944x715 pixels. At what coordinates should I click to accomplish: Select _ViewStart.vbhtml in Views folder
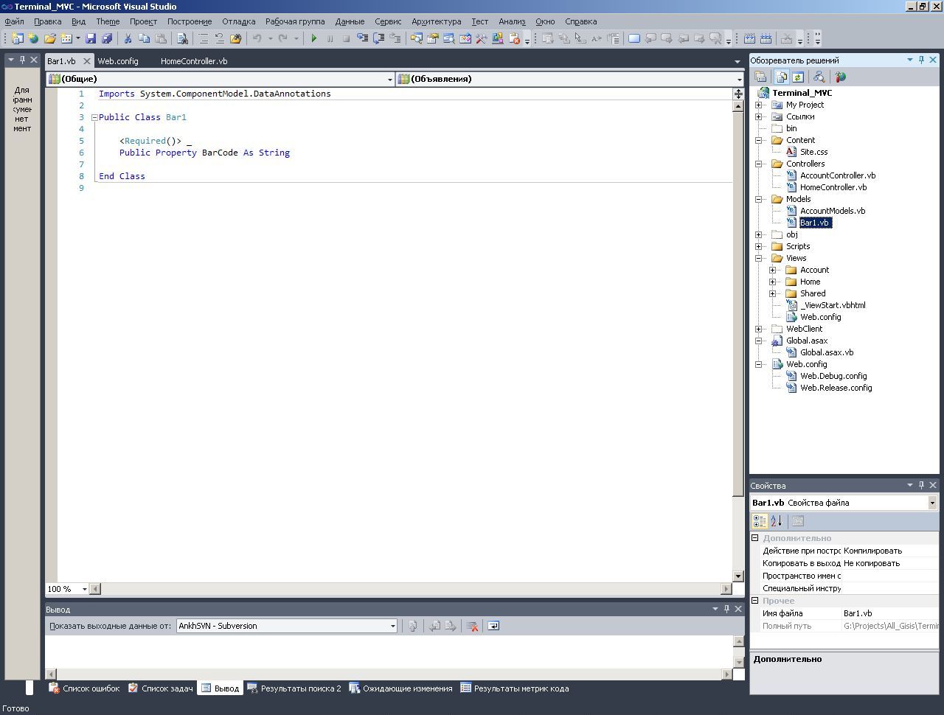833,305
